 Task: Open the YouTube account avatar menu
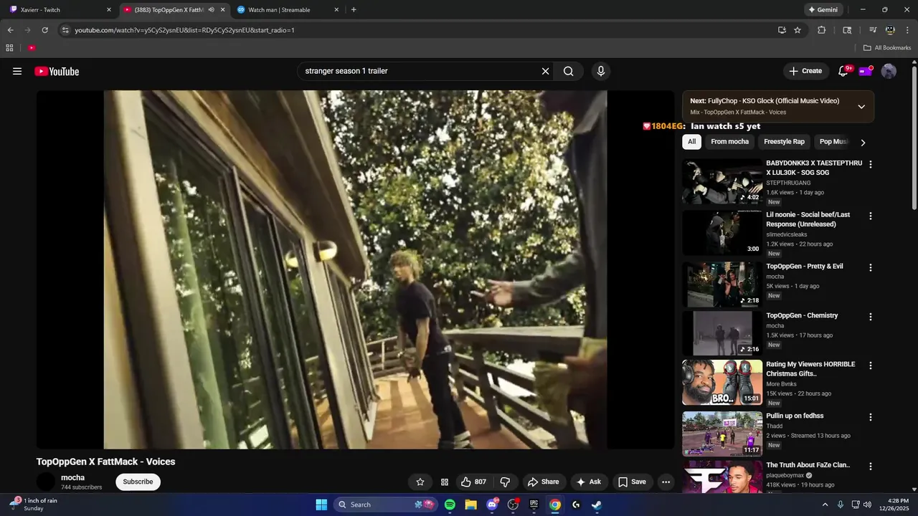(889, 71)
